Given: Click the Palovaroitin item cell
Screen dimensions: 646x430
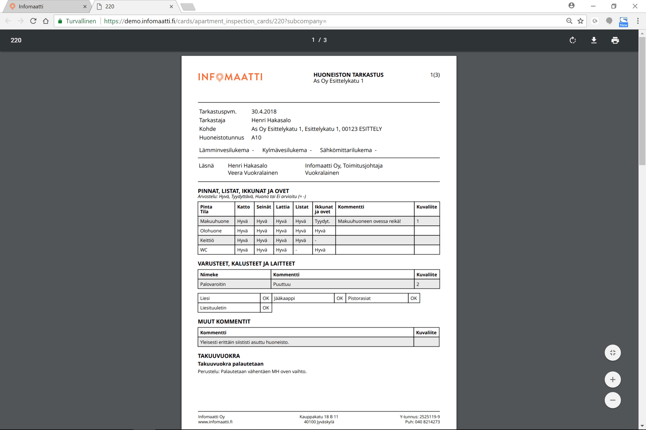Looking at the screenshot, I should (x=234, y=284).
